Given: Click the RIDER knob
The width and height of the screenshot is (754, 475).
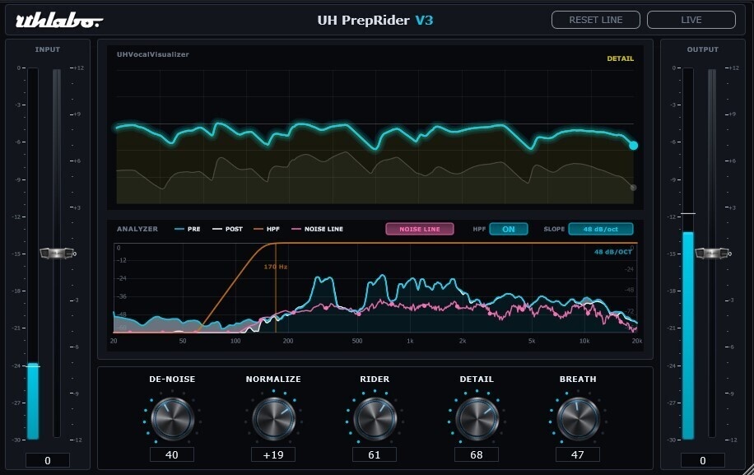Looking at the screenshot, I should tap(375, 418).
